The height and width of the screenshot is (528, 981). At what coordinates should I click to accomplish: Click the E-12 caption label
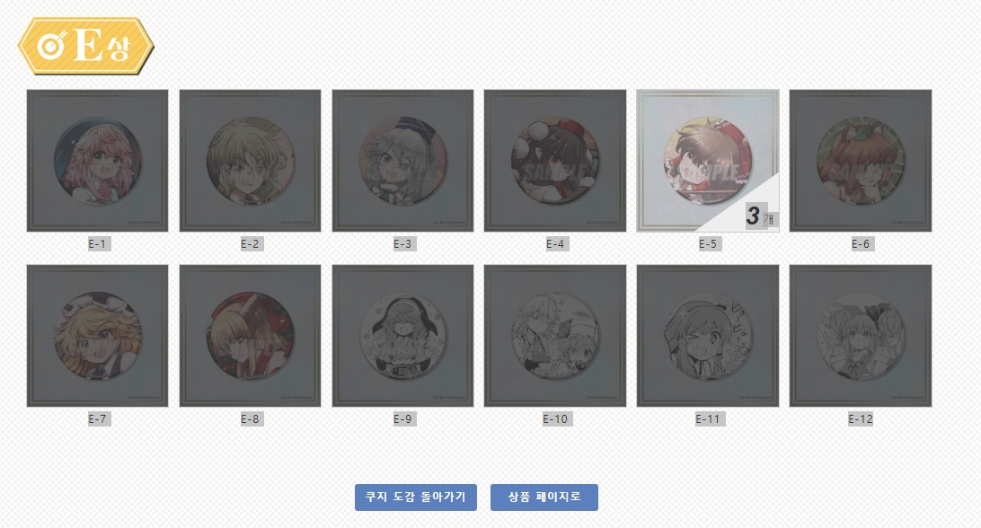tap(861, 419)
